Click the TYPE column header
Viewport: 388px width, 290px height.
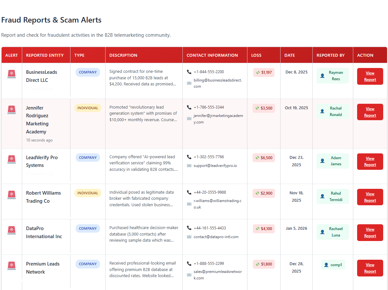[79, 55]
